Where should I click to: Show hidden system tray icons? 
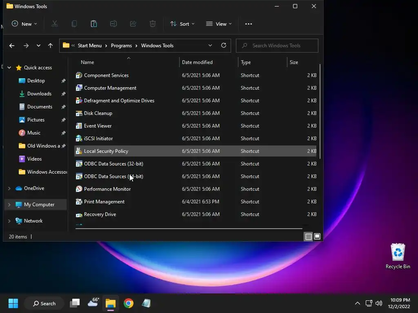(x=358, y=303)
